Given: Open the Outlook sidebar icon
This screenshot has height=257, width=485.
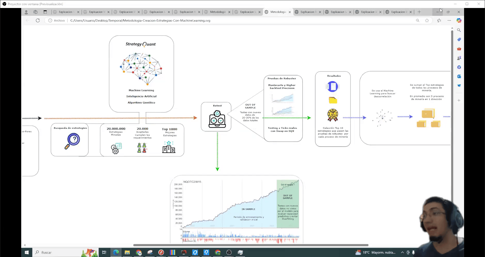Looking at the screenshot, I should (459, 76).
